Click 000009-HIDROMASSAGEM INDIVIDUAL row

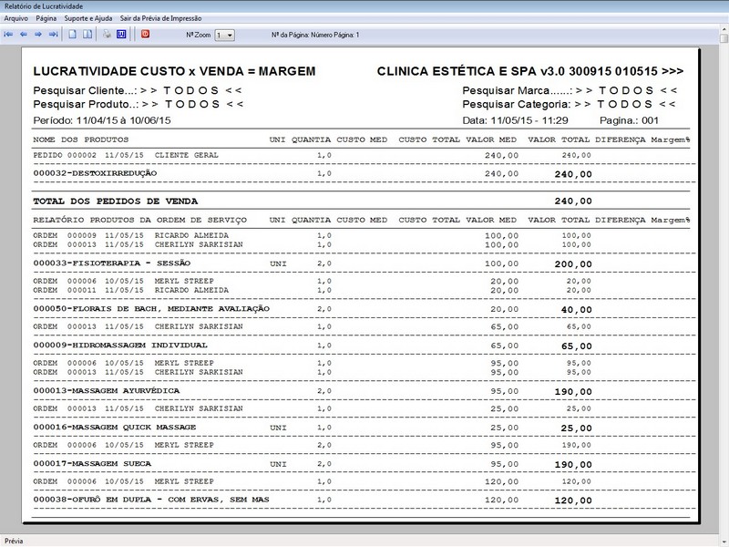point(313,346)
